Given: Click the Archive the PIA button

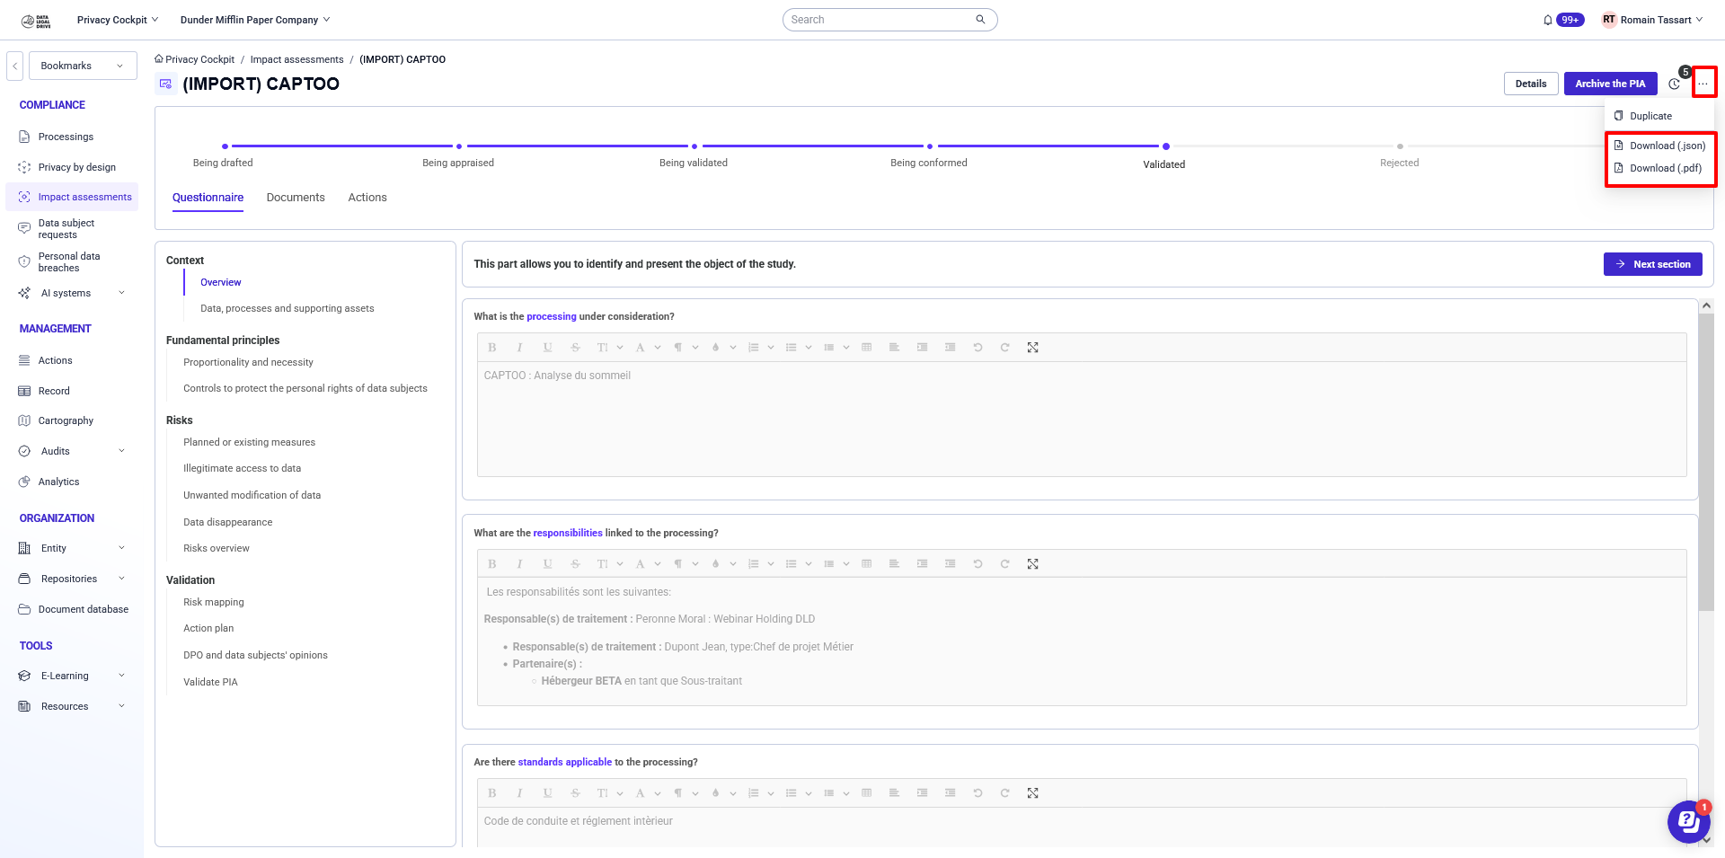Looking at the screenshot, I should click(1610, 84).
